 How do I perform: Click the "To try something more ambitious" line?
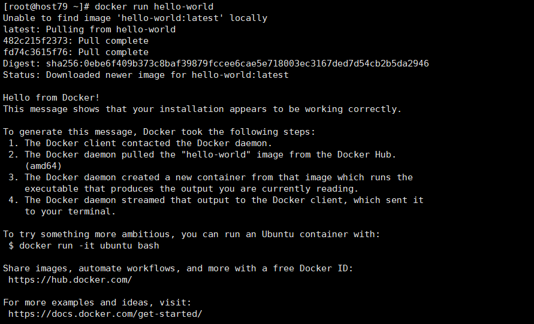(191, 234)
